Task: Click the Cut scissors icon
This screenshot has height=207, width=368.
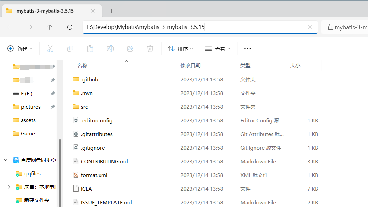Action: (50, 49)
